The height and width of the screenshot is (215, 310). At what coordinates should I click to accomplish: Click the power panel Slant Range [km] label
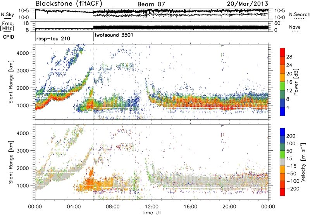pyautogui.click(x=11, y=82)
